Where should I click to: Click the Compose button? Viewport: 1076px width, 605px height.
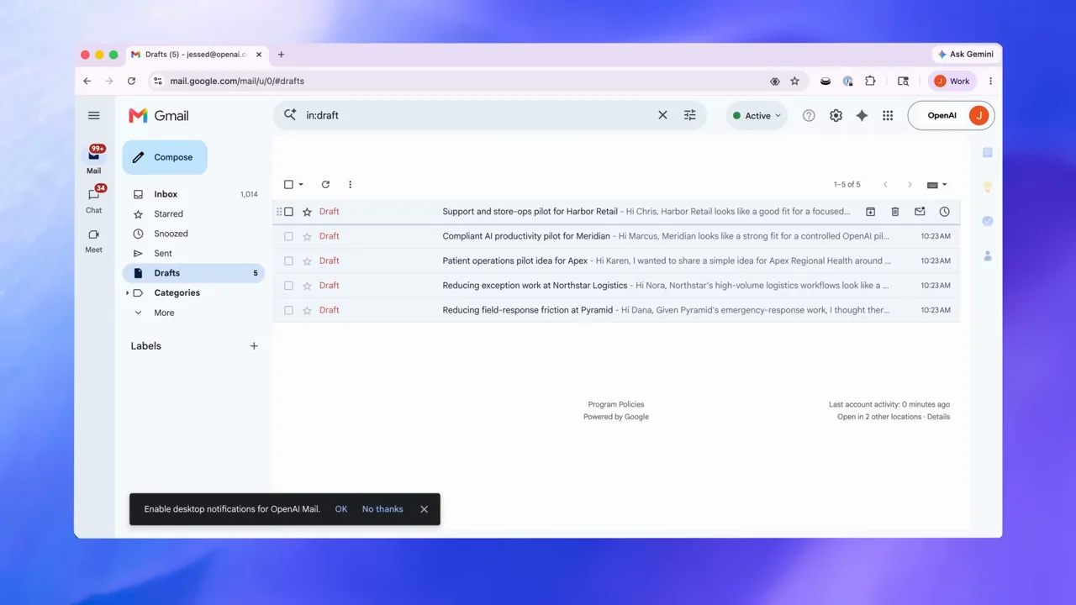tap(165, 157)
